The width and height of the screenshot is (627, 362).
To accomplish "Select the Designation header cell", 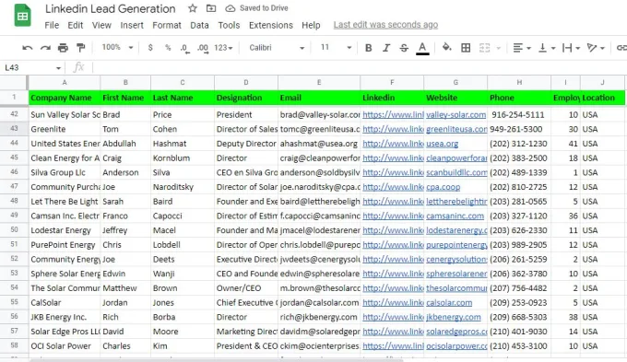I will tap(246, 98).
